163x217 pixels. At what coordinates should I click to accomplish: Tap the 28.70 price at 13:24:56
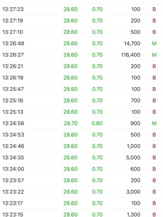(x=71, y=123)
